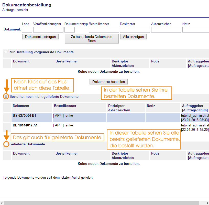Click 'Bestellte, noch nicht gelieferte Dokumente' heading
The image size is (209, 205).
point(44,96)
